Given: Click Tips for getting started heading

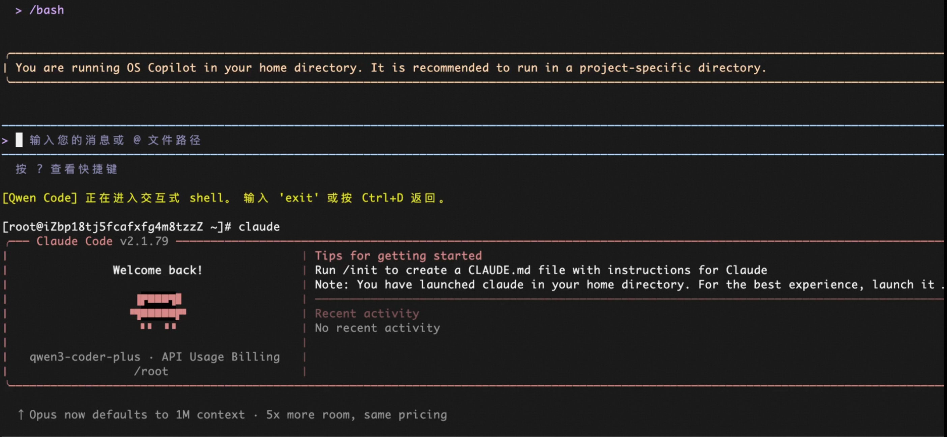Looking at the screenshot, I should point(398,256).
